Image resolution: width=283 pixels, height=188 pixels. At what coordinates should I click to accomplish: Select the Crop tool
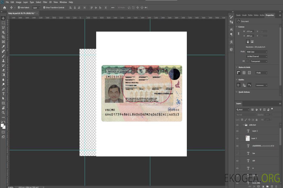(3, 37)
